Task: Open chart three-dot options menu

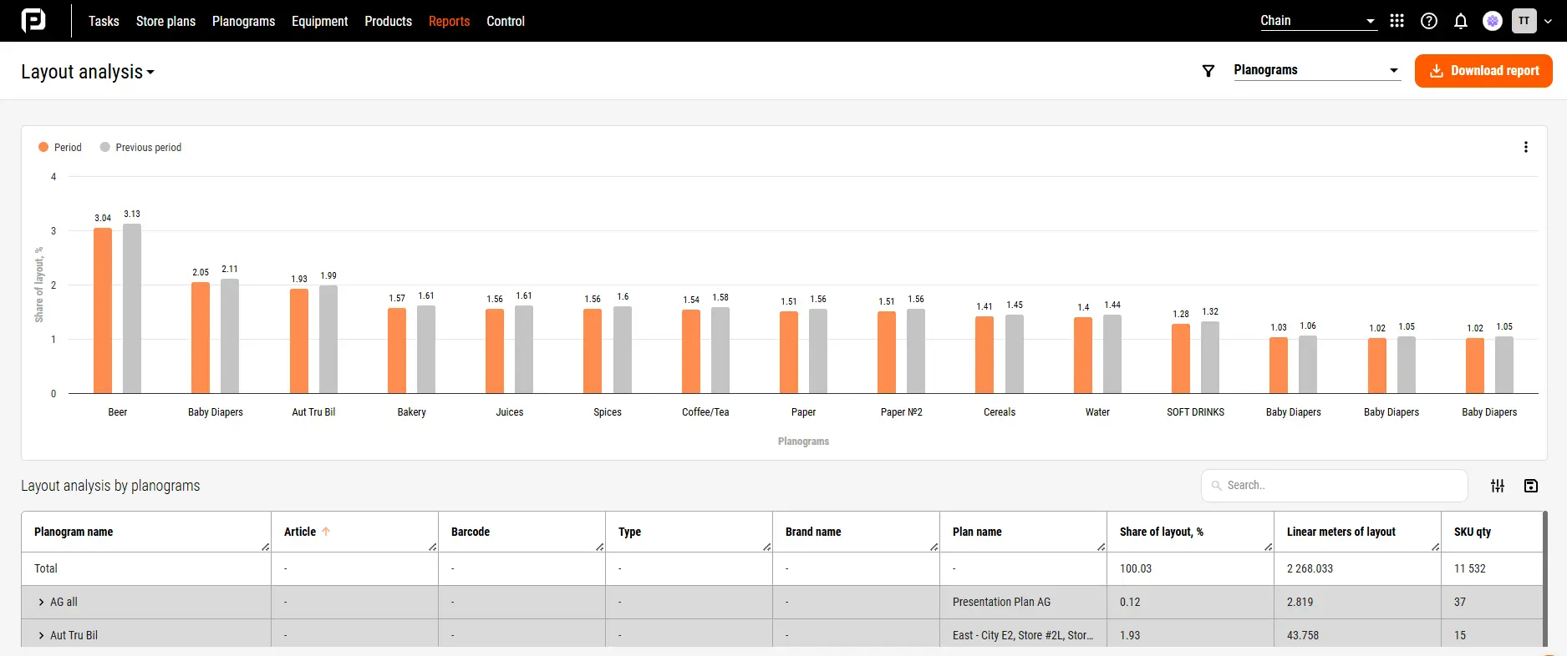Action: [1525, 147]
